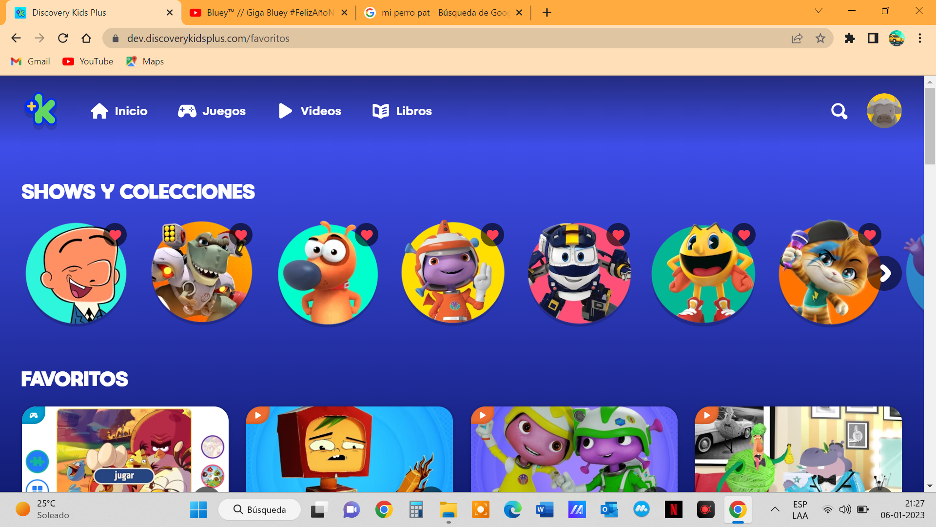Screen dimensions: 936x527
Task: Go to the Juegos section
Action: coord(212,111)
